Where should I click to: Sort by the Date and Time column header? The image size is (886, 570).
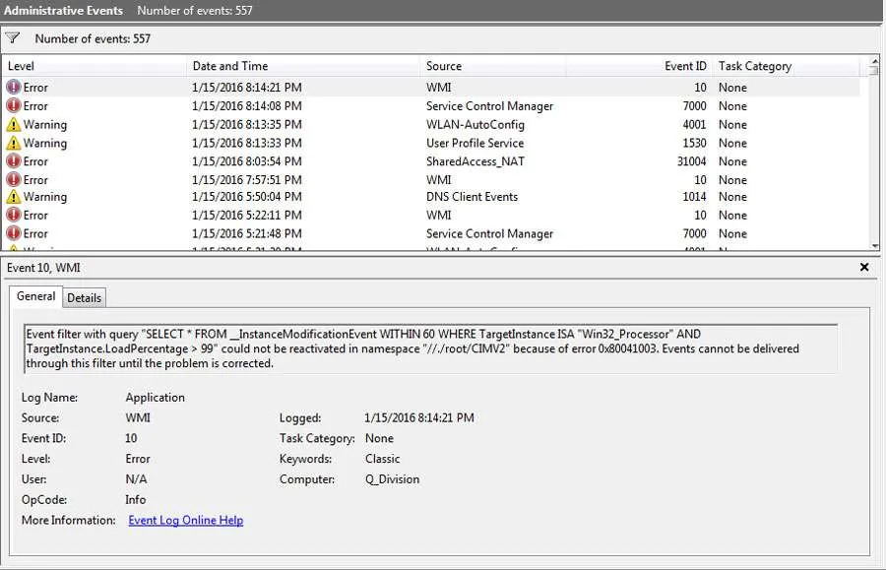pyautogui.click(x=303, y=66)
